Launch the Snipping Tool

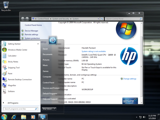(x=20, y=67)
